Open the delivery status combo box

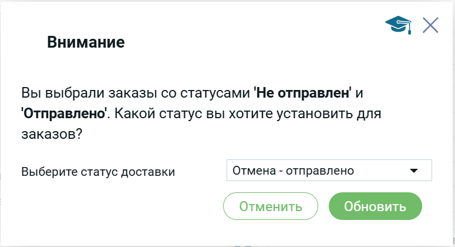(329, 171)
